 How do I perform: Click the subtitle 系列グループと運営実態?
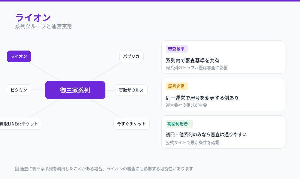[x=43, y=26]
